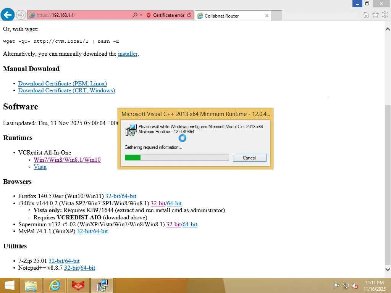Image resolution: width=391 pixels, height=293 pixels.
Task: Click the red Certificate error shield icon
Action: click(149, 15)
